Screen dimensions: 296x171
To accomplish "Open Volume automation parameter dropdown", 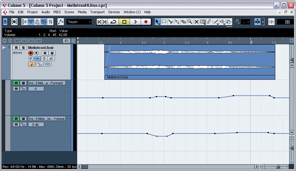I will coord(47,119).
